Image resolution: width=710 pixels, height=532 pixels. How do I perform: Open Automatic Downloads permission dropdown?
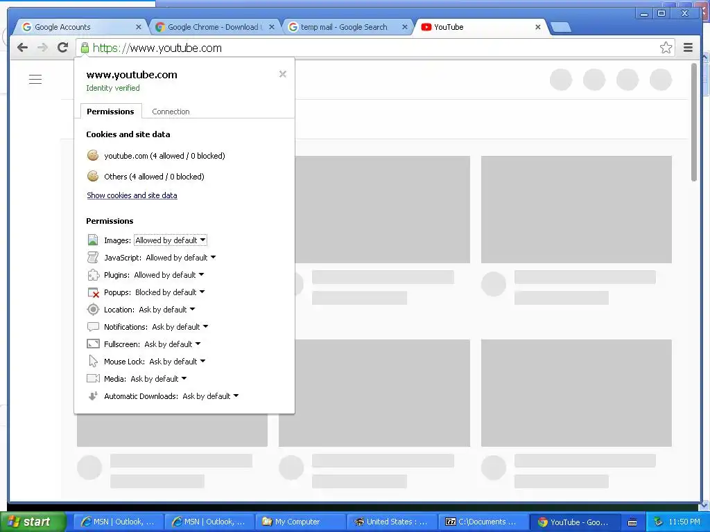coord(211,396)
